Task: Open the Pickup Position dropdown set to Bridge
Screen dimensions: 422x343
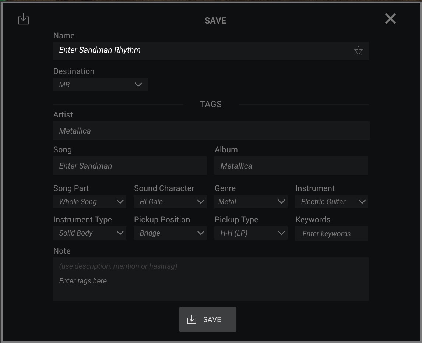Action: pyautogui.click(x=170, y=233)
